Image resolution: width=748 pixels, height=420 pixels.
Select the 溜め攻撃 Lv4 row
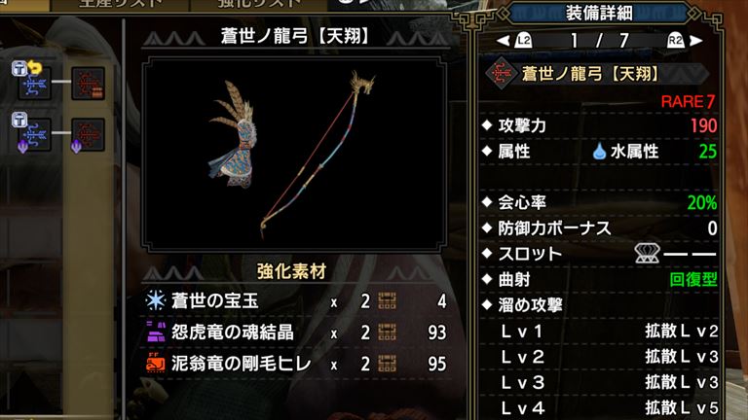coord(599,407)
